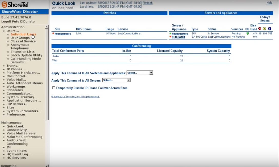This screenshot has width=279, height=167.
Task: Click red status diamond beside Headquarters site
Action: 53,34
